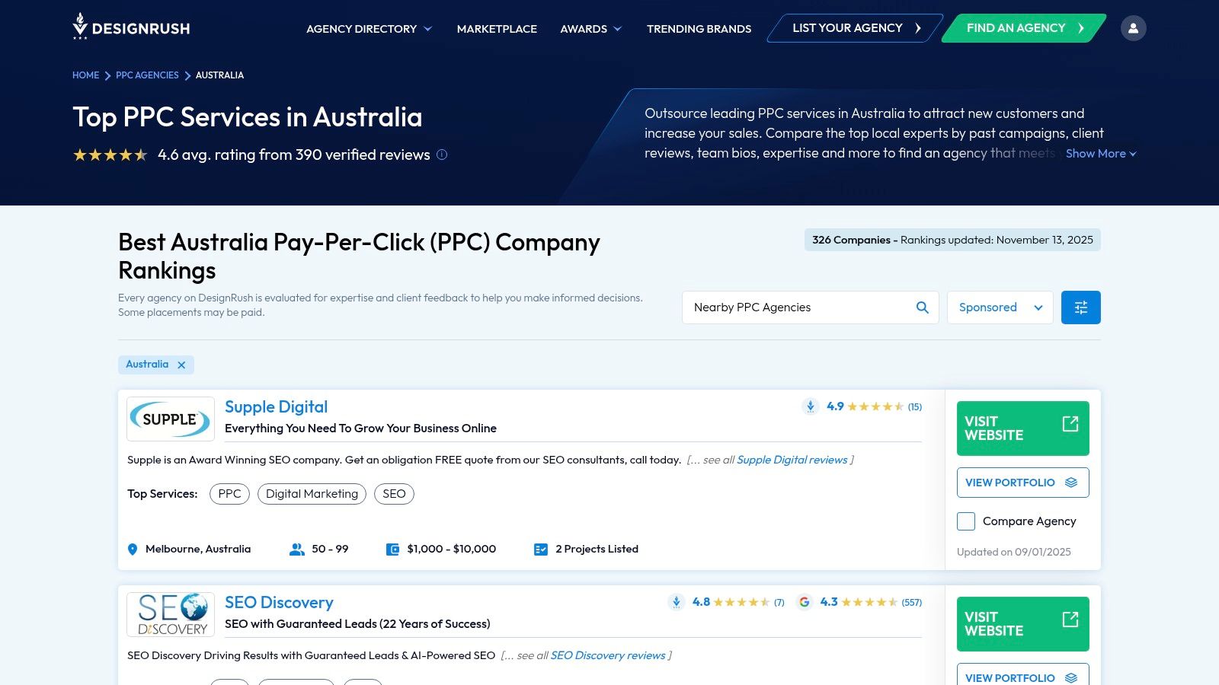Click 'Melbourne, Australia' location text
The width and height of the screenshot is (1219, 685).
[x=198, y=550]
